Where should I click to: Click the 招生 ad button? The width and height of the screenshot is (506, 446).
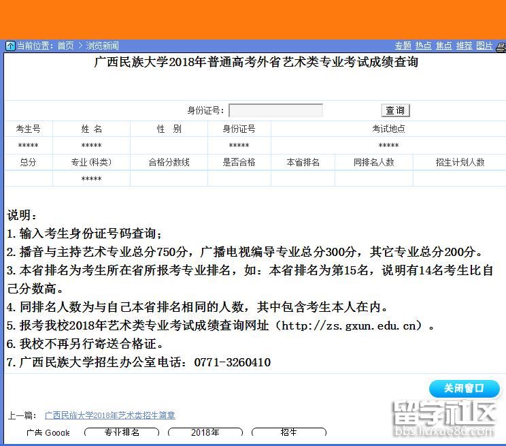pyautogui.click(x=288, y=432)
